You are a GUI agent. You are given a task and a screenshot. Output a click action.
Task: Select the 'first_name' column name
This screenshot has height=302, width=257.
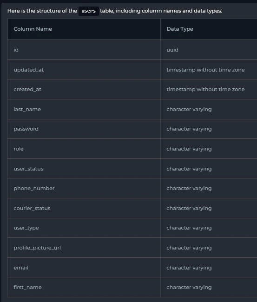pyautogui.click(x=27, y=287)
